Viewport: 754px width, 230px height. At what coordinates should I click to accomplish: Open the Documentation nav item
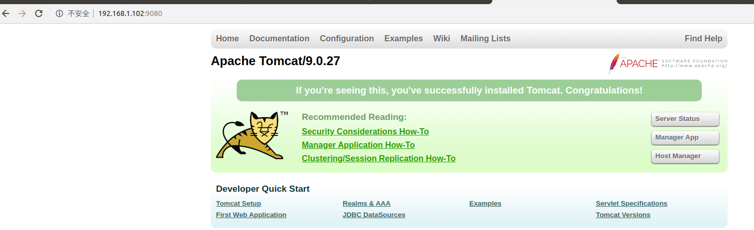coord(279,39)
